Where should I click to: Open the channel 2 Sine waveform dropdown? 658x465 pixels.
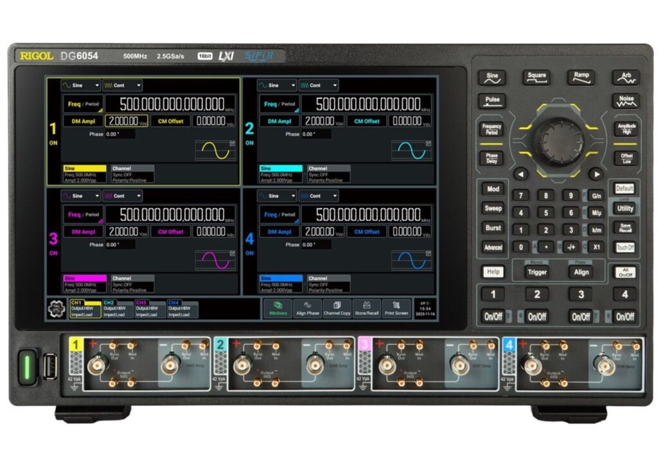coord(277,85)
